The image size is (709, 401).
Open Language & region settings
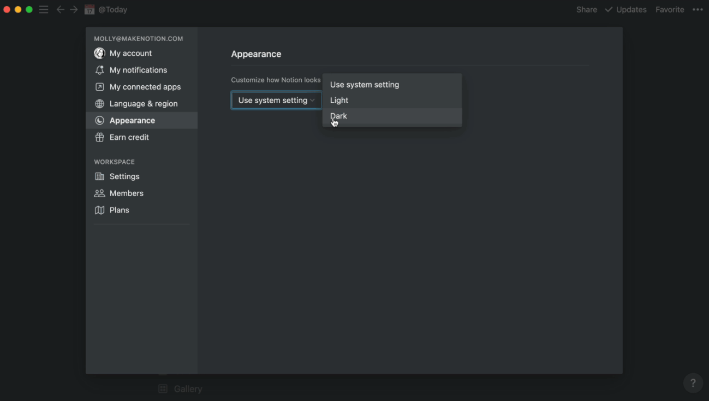[x=142, y=104]
